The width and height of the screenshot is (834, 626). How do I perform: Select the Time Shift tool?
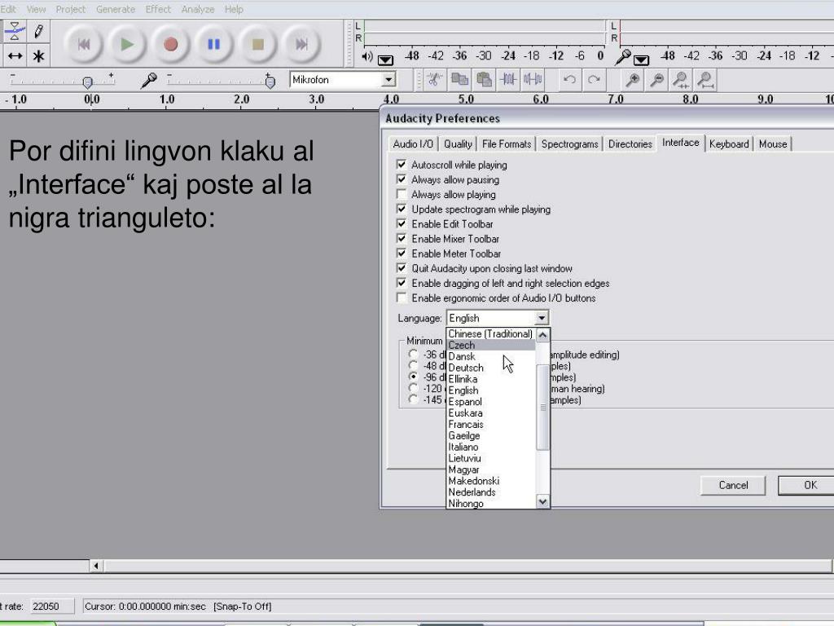(x=15, y=55)
